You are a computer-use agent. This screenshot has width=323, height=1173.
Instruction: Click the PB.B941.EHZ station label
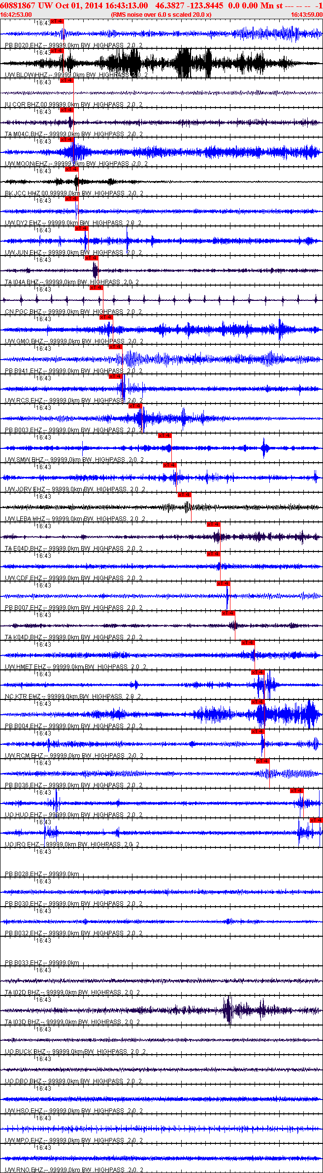pyautogui.click(x=74, y=371)
